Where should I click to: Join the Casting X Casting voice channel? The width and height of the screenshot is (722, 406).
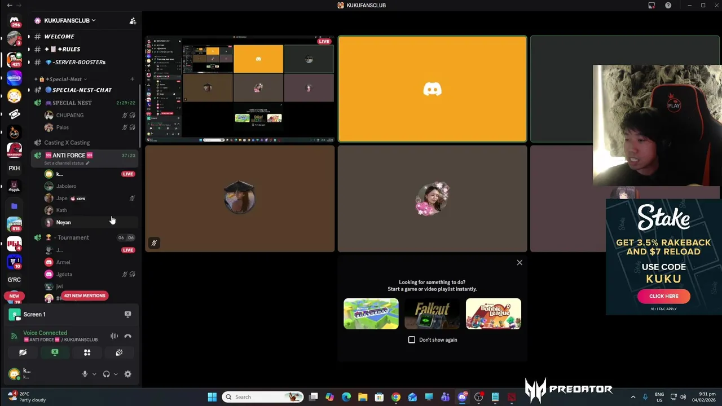click(x=85, y=143)
